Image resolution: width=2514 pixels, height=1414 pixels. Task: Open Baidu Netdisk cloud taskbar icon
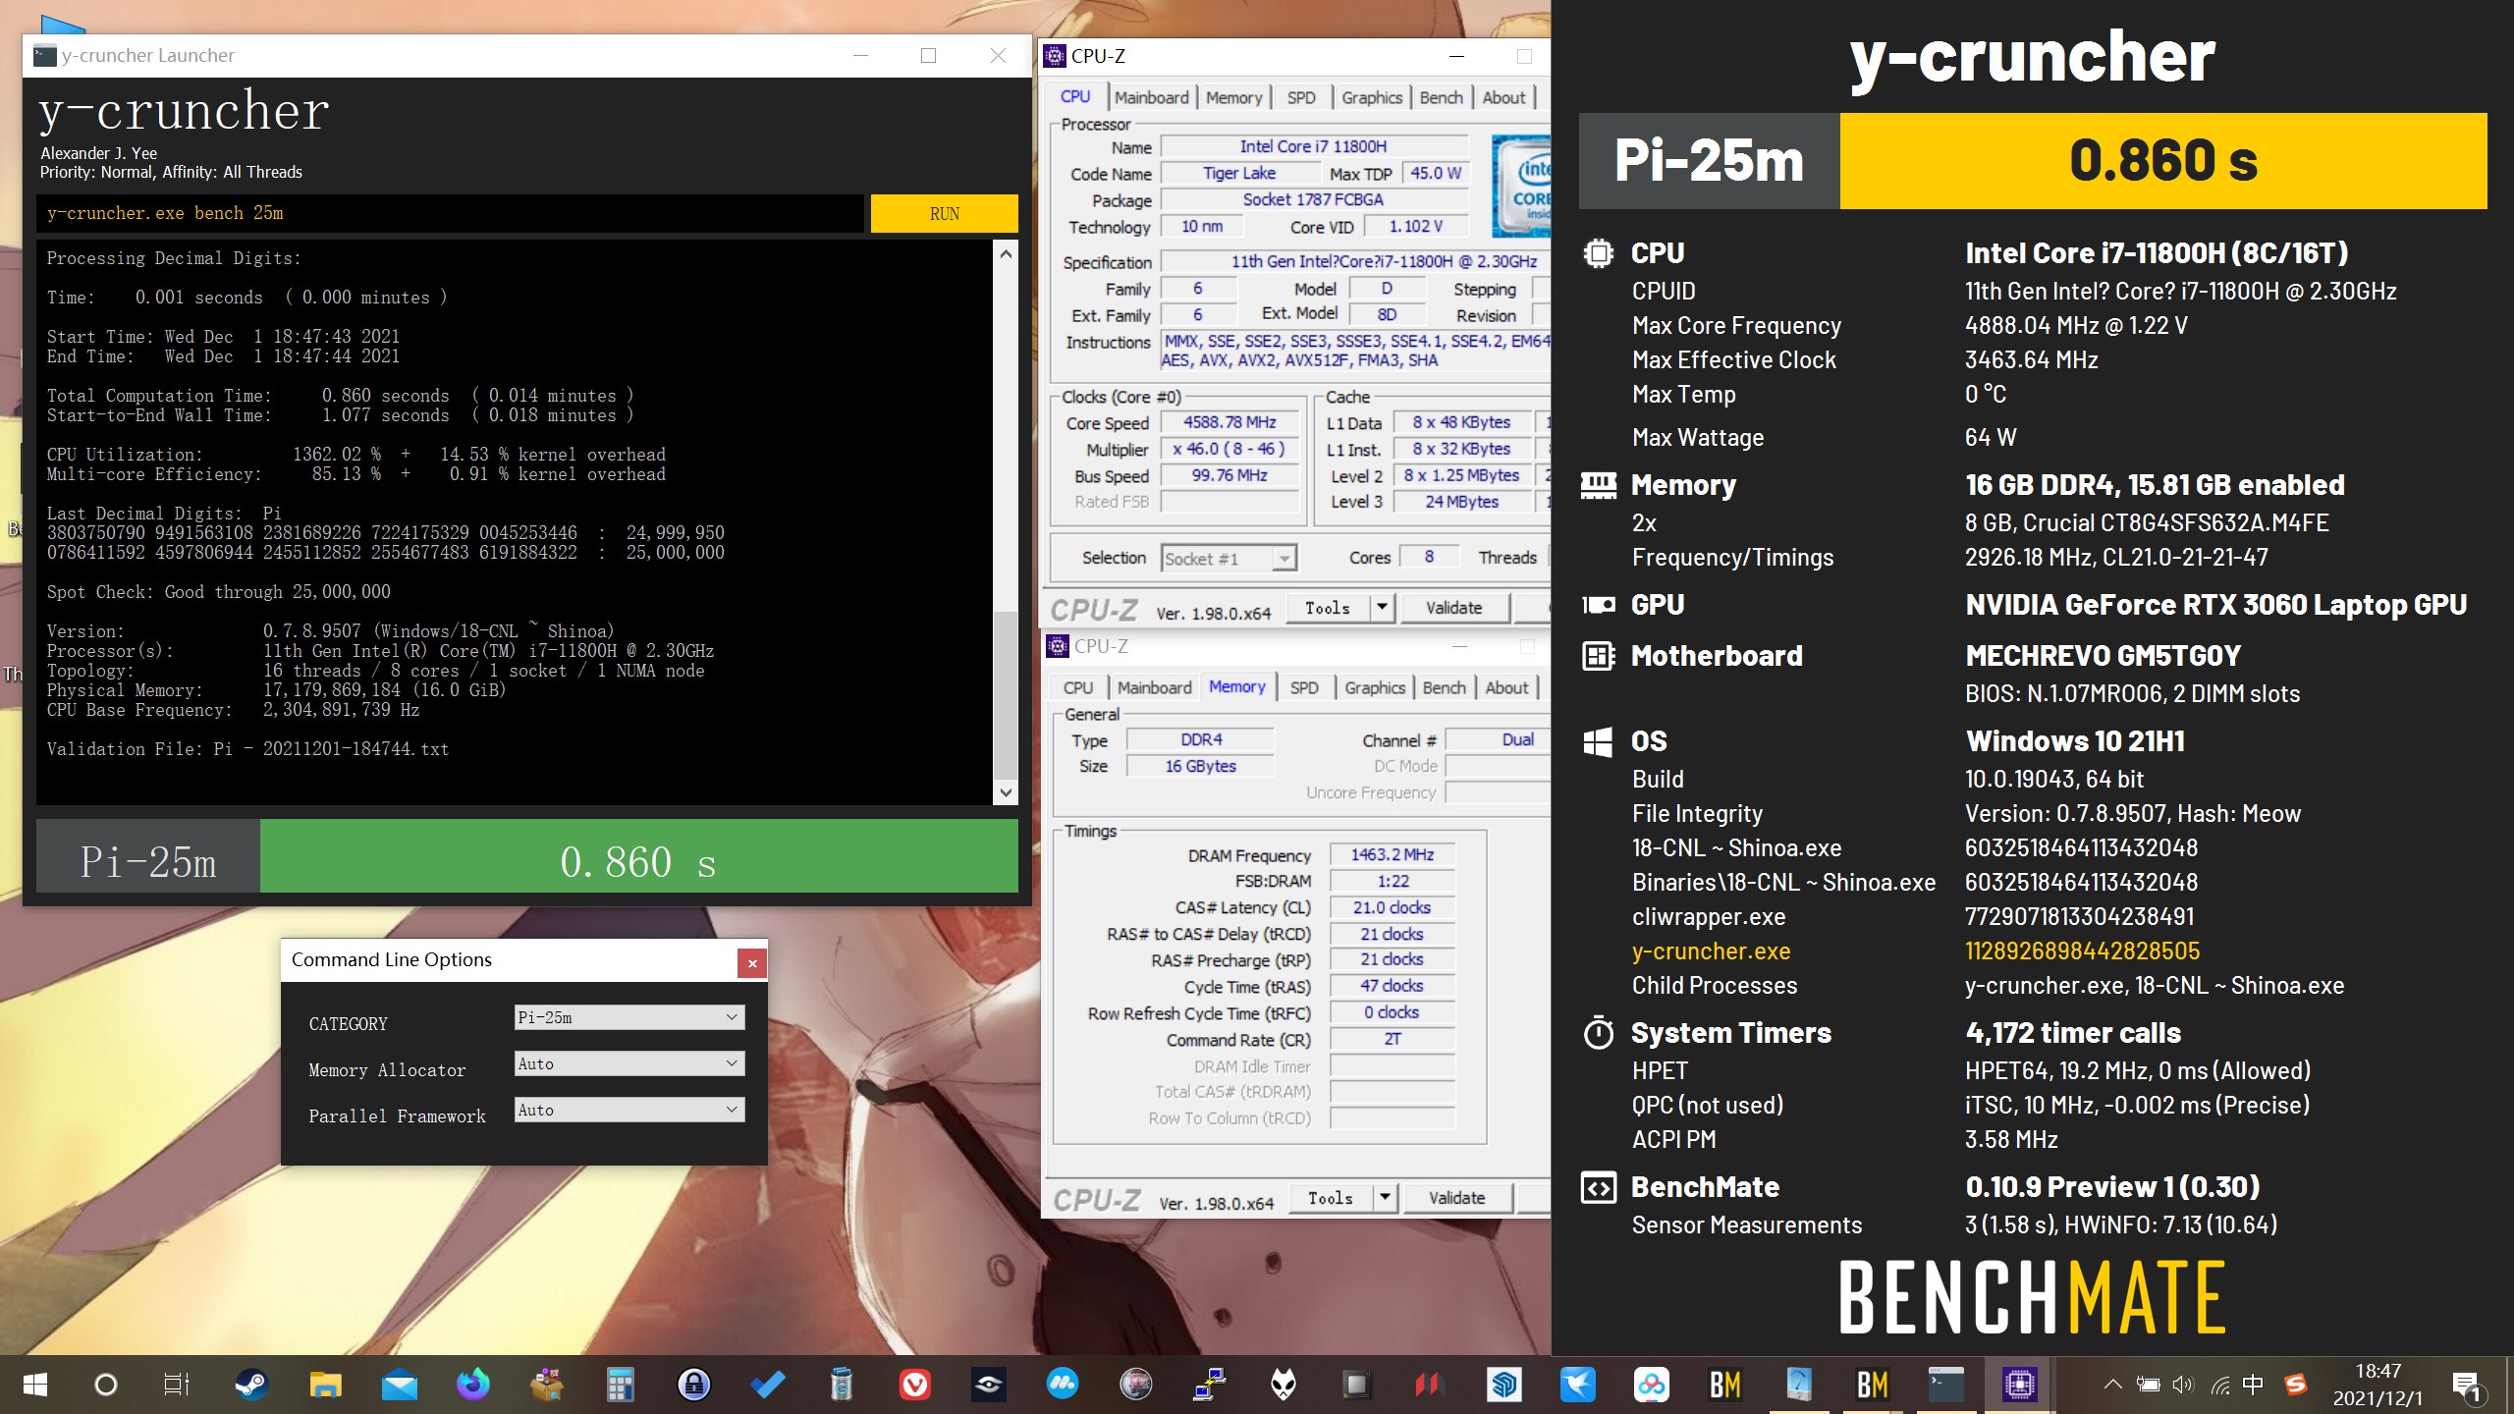[1652, 1385]
